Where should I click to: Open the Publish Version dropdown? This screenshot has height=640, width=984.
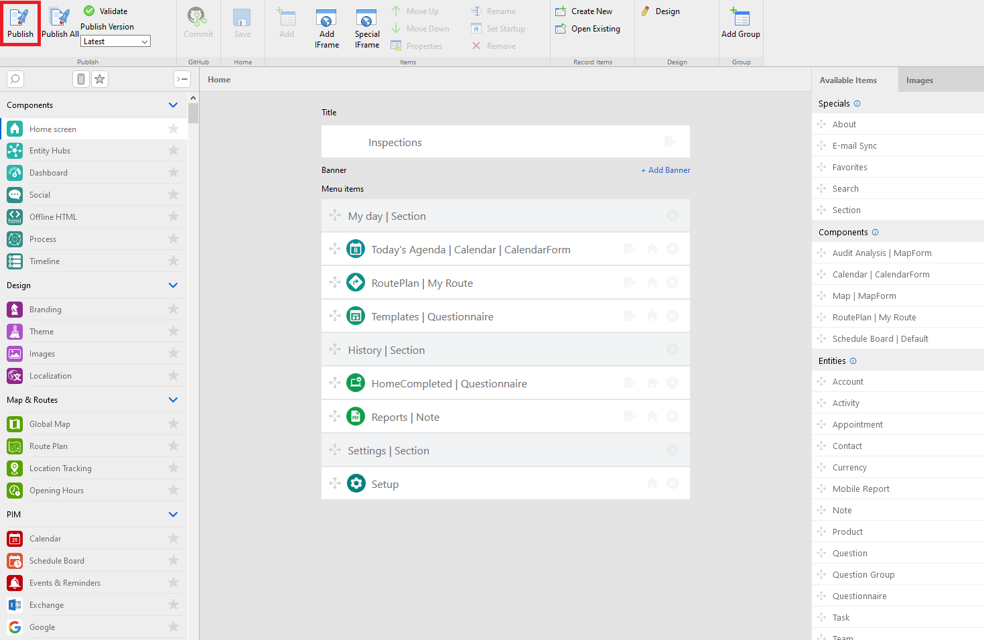coord(115,42)
